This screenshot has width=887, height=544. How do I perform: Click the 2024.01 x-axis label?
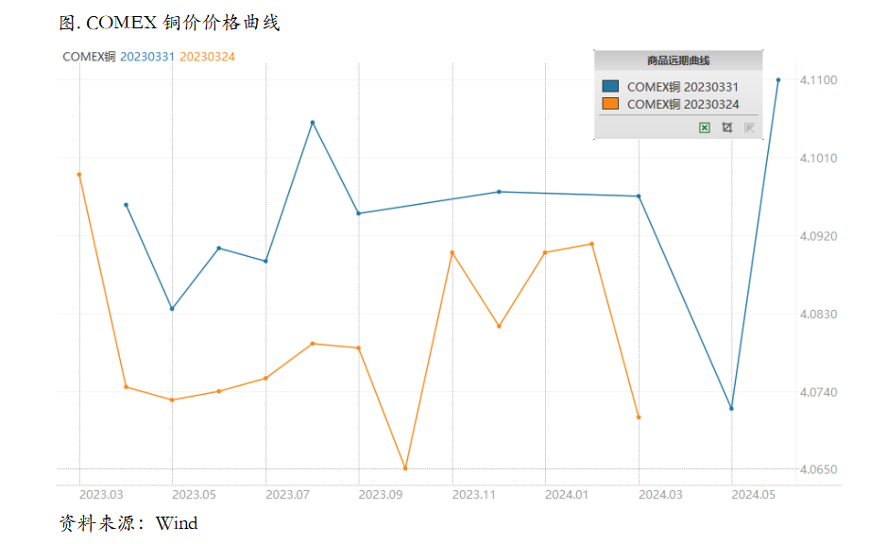click(x=566, y=495)
